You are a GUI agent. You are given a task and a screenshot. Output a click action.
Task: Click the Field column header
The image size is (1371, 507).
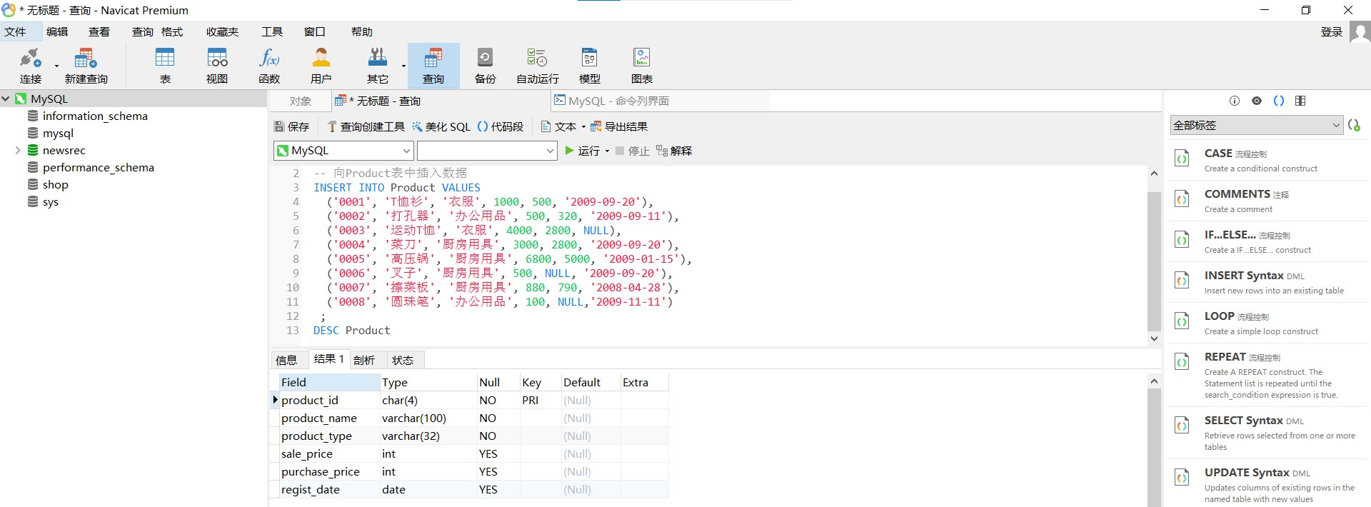pos(328,383)
